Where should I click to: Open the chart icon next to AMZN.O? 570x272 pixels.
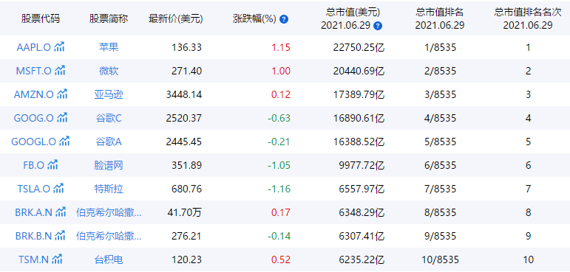62,94
